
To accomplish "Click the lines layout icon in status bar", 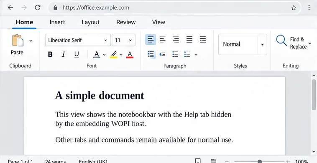I will coord(213,161).
